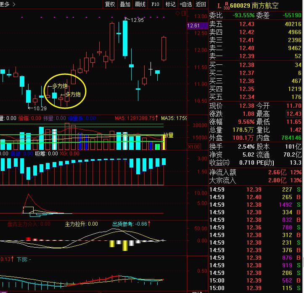304x293 pixels.
Task: Click the 复权 toolbar button
Action: 110,4
